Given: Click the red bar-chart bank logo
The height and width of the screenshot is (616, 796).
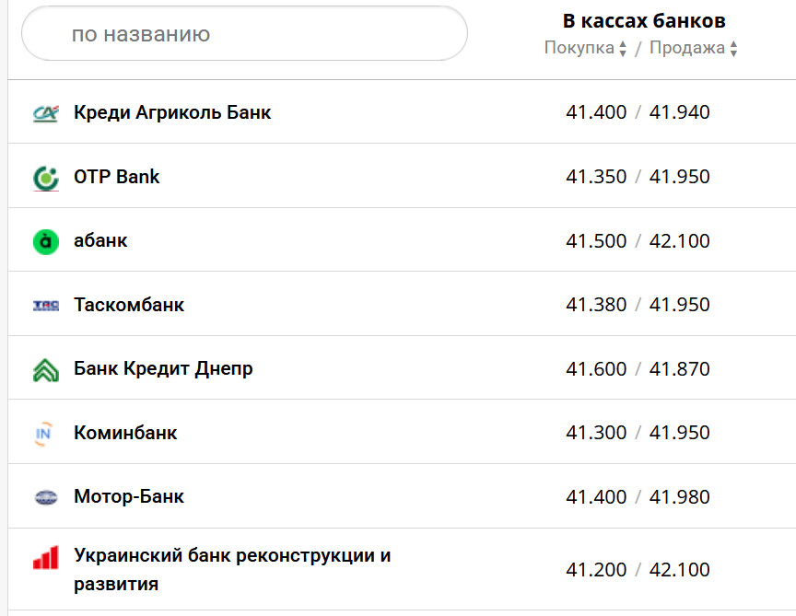Looking at the screenshot, I should coord(45,558).
